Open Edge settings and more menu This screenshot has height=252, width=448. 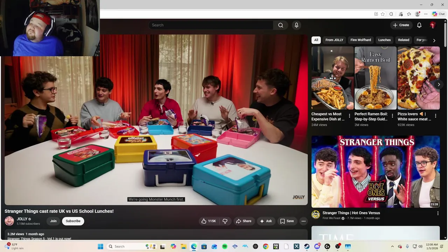pos(426,14)
